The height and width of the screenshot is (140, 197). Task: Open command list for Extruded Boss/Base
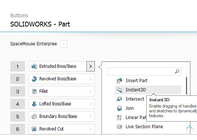coord(90,66)
